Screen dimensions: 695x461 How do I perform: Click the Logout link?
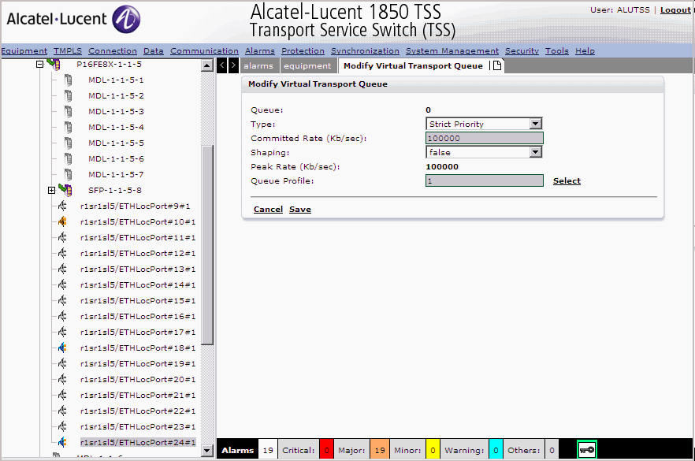point(675,9)
